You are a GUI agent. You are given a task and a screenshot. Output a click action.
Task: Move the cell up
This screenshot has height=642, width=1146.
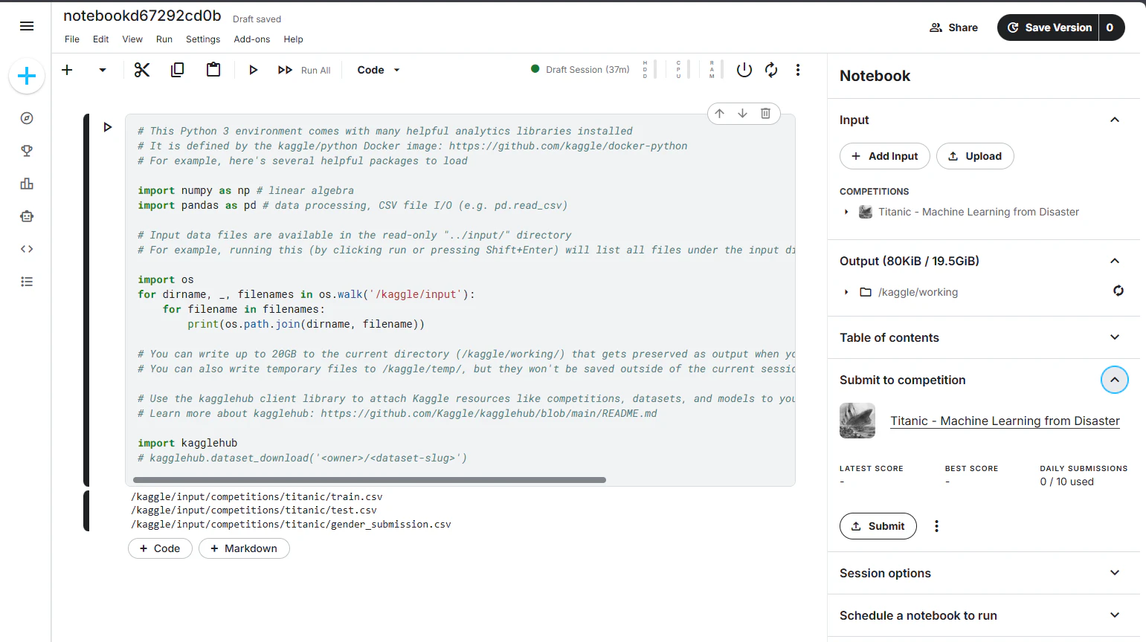click(x=719, y=113)
